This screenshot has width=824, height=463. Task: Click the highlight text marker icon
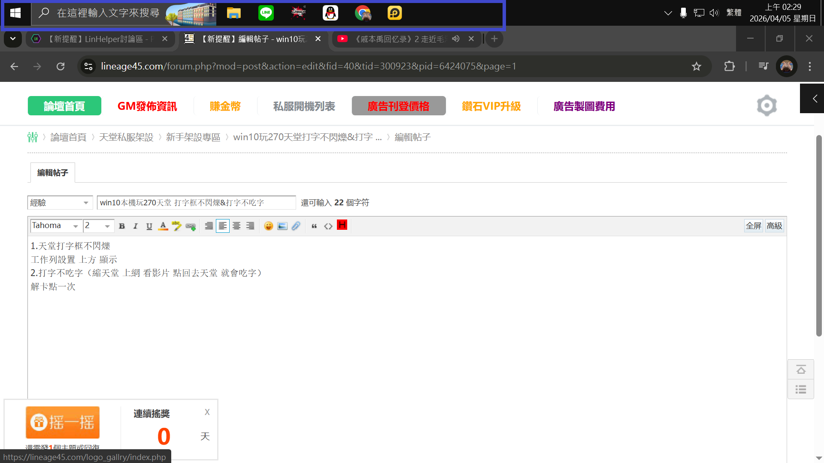(x=177, y=226)
